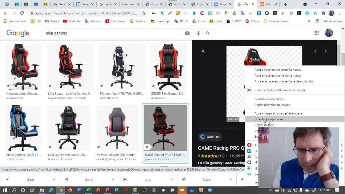Choose 'Copiar dirección de enlace'
Image resolution: width=345 pixels, height=194 pixels.
point(295,105)
